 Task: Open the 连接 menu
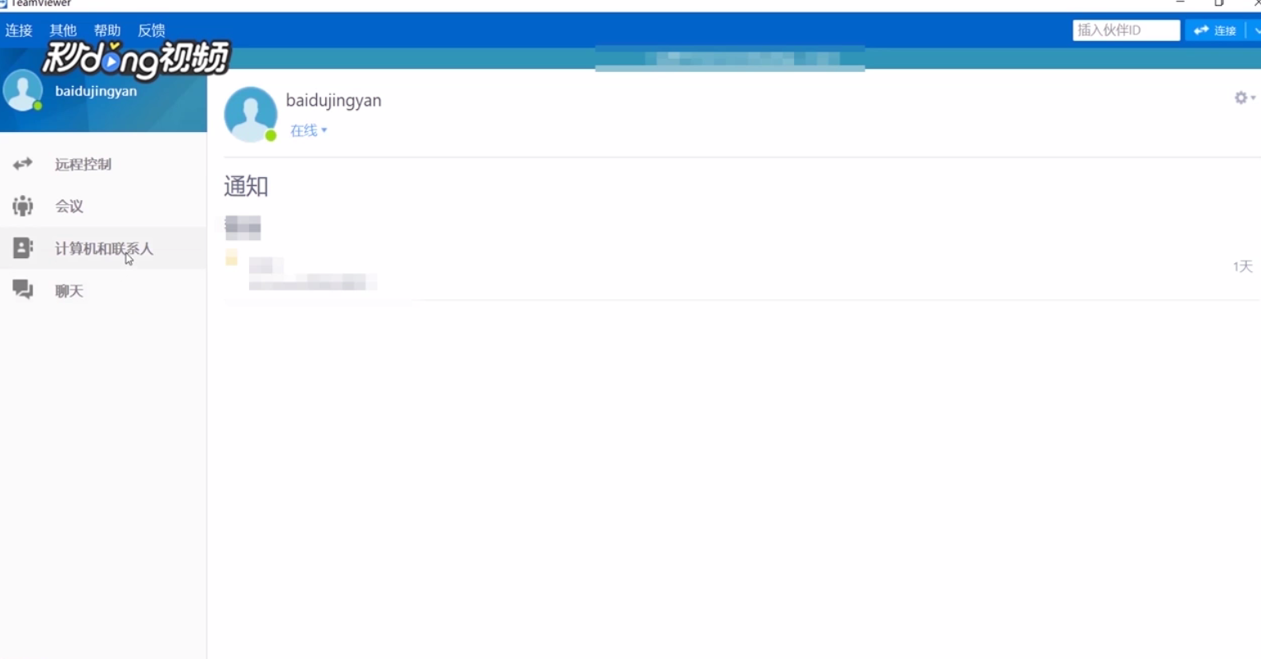point(19,30)
